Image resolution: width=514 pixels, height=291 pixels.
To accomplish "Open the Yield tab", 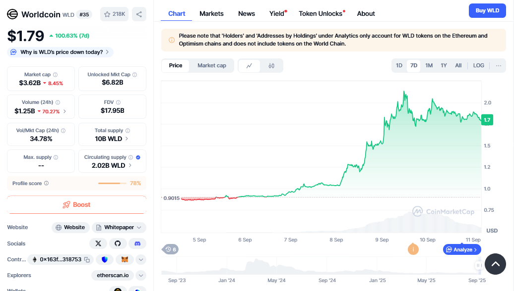I will [277, 14].
